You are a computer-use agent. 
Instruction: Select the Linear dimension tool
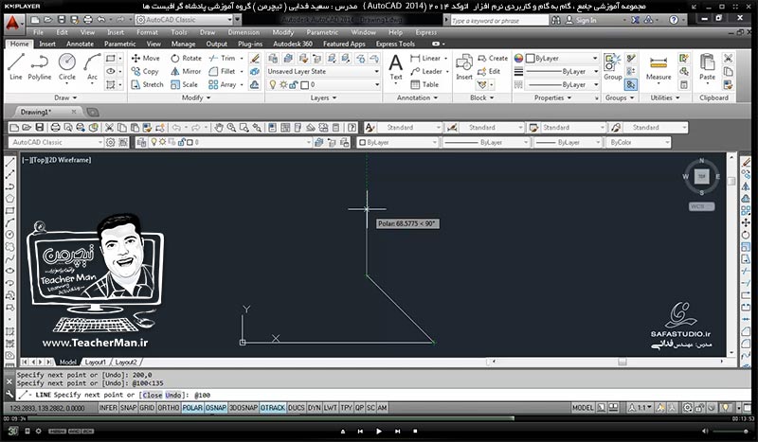point(425,58)
